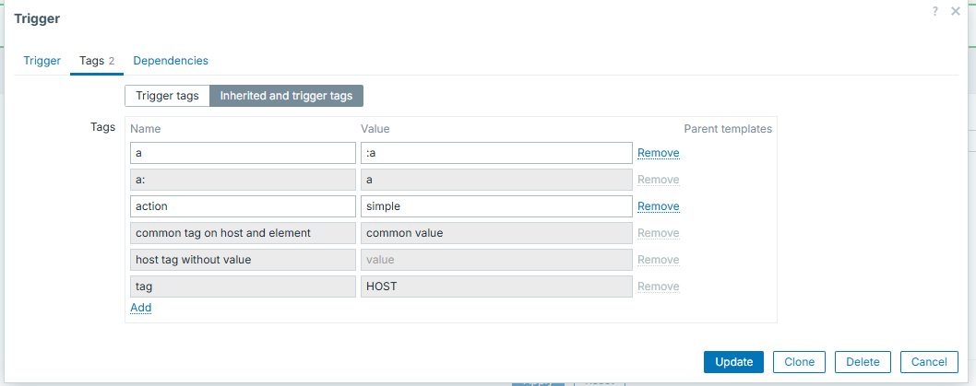Toggle to Trigger tags view
Viewport: 976px width, 386px height.
[x=167, y=96]
